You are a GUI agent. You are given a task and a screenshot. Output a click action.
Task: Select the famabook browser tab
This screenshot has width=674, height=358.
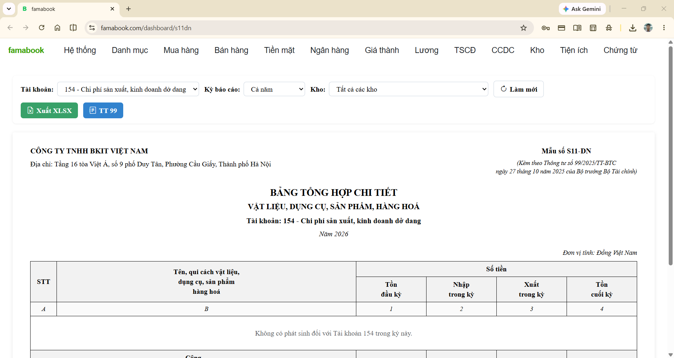[68, 9]
